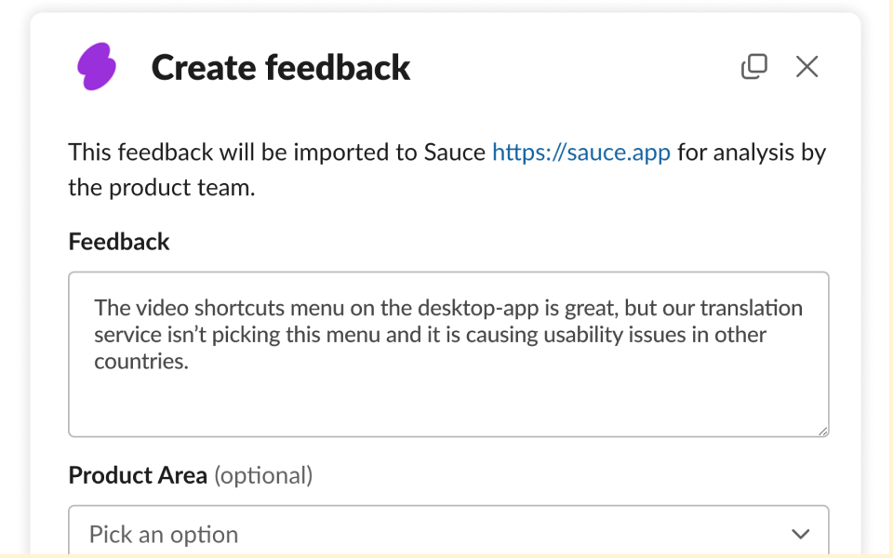Image resolution: width=893 pixels, height=558 pixels.
Task: Open the dialog in a new window
Action: tap(753, 66)
